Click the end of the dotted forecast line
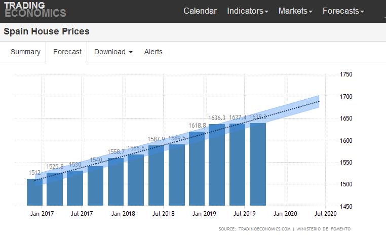Viewport: 386px width, 235px height. click(x=319, y=102)
